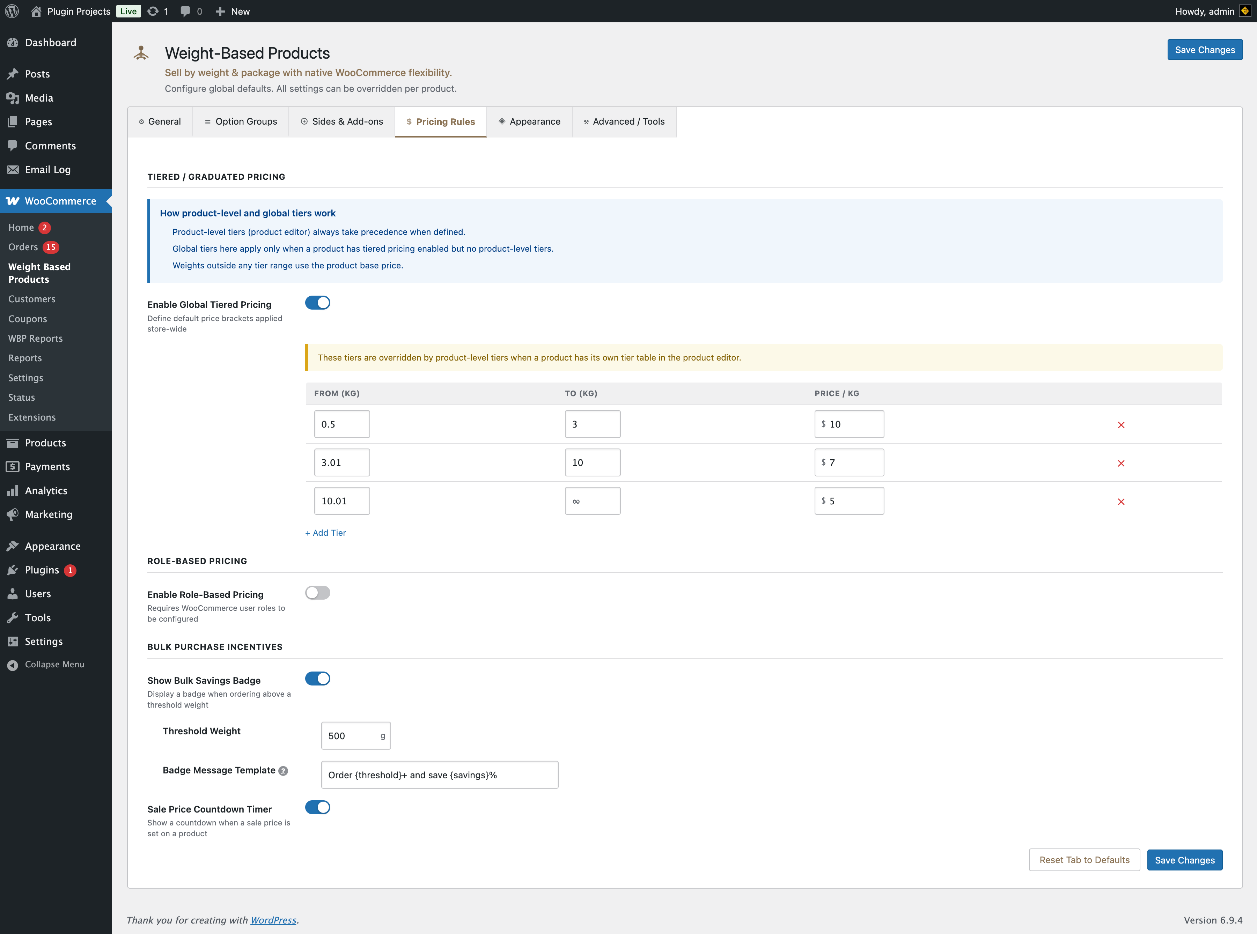This screenshot has height=934, width=1257.
Task: Click the updates refresh icon in admin bar
Action: (x=153, y=11)
